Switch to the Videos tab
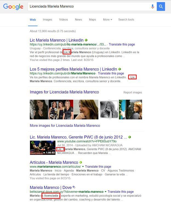This screenshot has width=171, height=204. (64, 20)
